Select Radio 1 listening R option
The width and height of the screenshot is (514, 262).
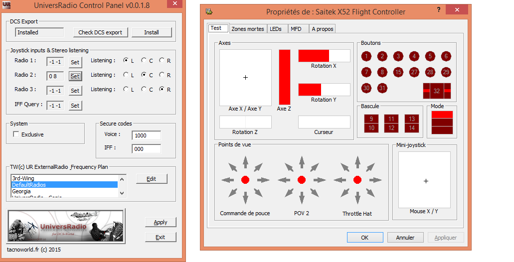pos(162,61)
